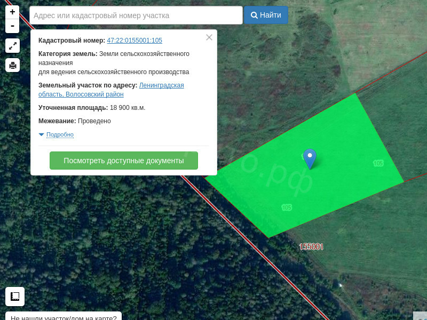The image size is (427, 320).
Task: Close the parcel info popup
Action: point(209,37)
